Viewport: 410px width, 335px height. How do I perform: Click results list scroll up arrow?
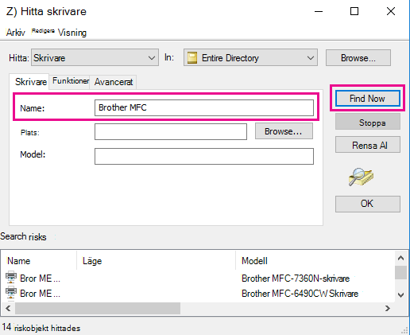click(x=400, y=258)
